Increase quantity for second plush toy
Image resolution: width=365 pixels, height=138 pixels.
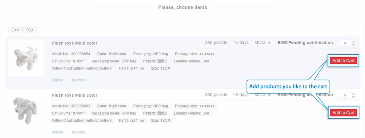pos(353,94)
